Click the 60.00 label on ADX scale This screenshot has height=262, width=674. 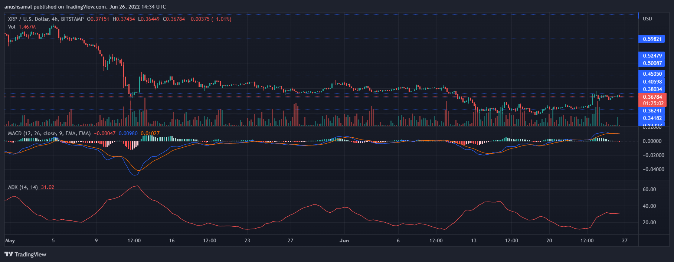[x=649, y=189]
